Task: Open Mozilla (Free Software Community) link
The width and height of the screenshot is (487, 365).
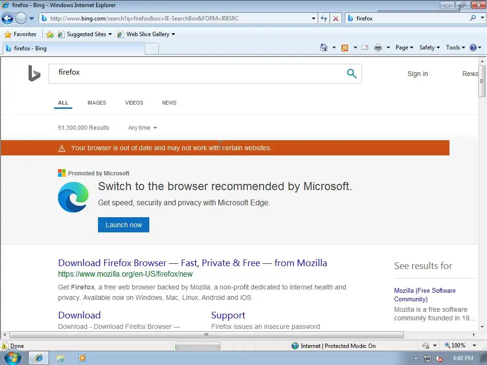Action: point(425,295)
